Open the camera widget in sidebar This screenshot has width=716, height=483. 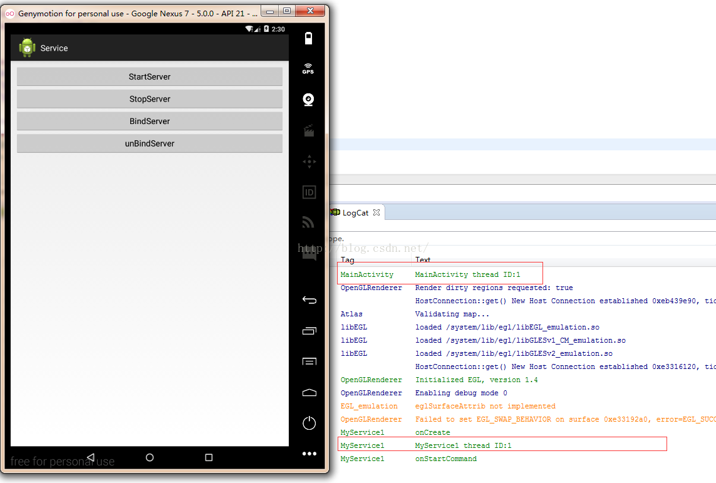point(308,100)
